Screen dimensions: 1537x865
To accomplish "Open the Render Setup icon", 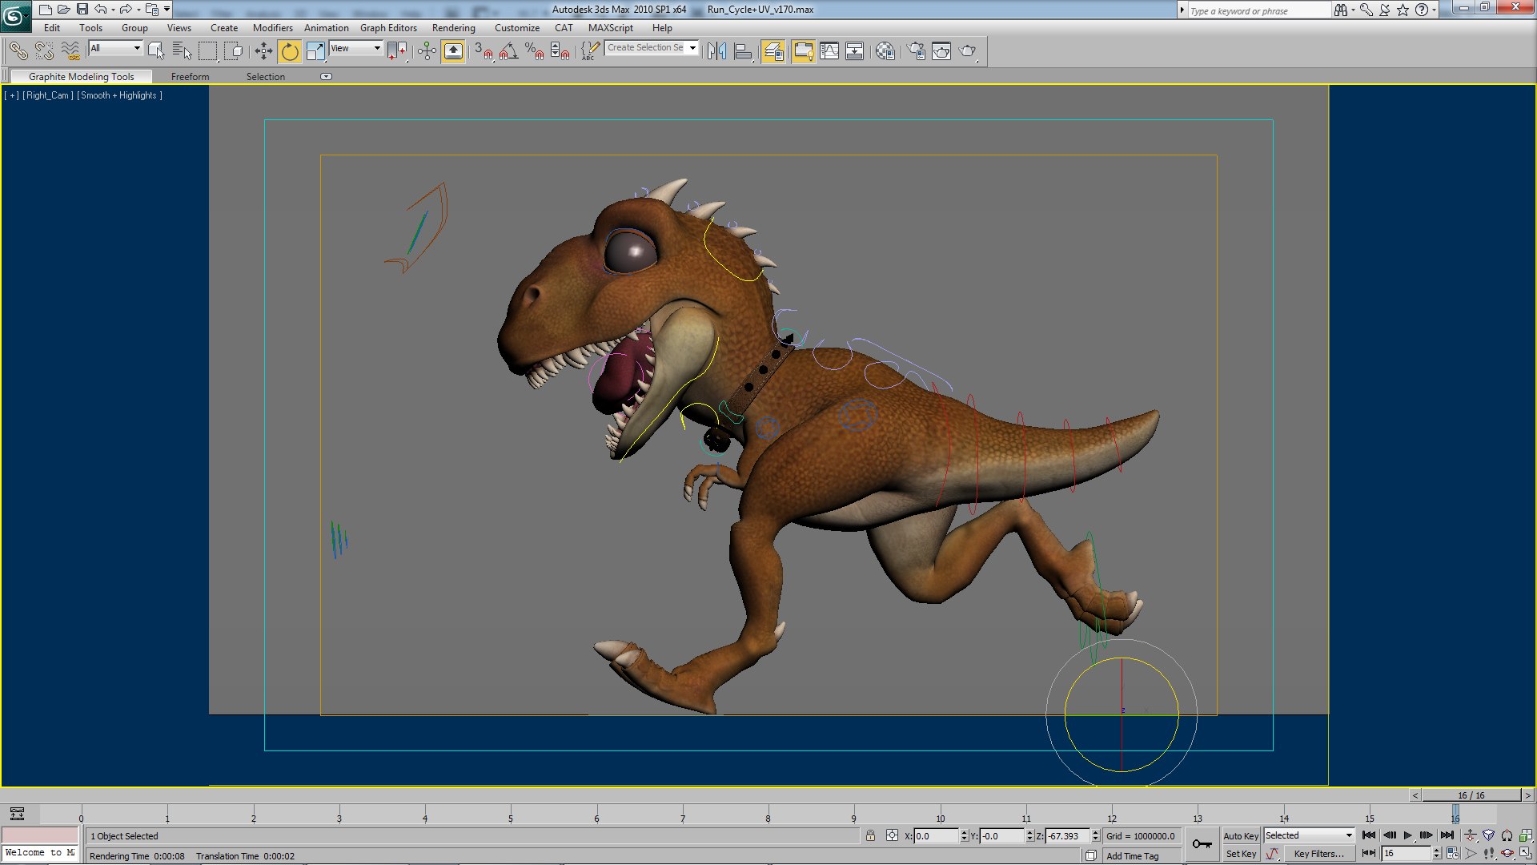I will [x=916, y=51].
